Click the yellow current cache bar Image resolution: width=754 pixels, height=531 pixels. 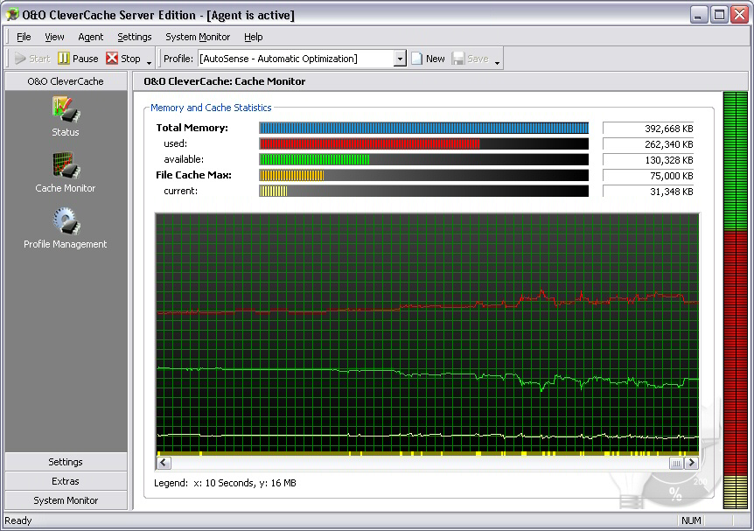(423, 192)
